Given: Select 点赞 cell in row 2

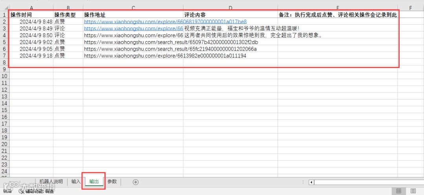Looking at the screenshot, I should pyautogui.click(x=68, y=22).
